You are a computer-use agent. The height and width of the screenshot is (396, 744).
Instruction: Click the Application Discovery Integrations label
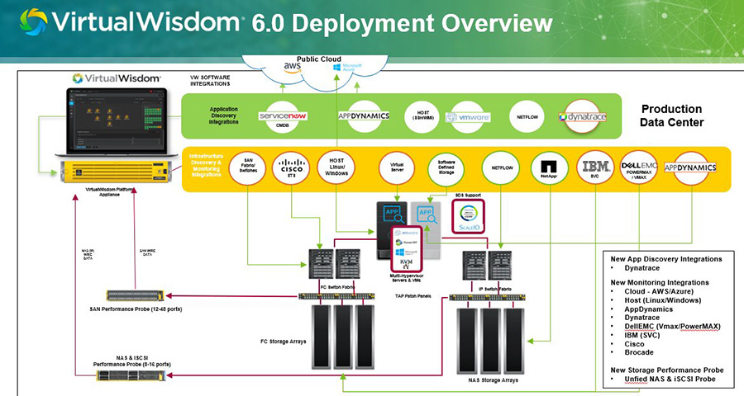point(223,115)
